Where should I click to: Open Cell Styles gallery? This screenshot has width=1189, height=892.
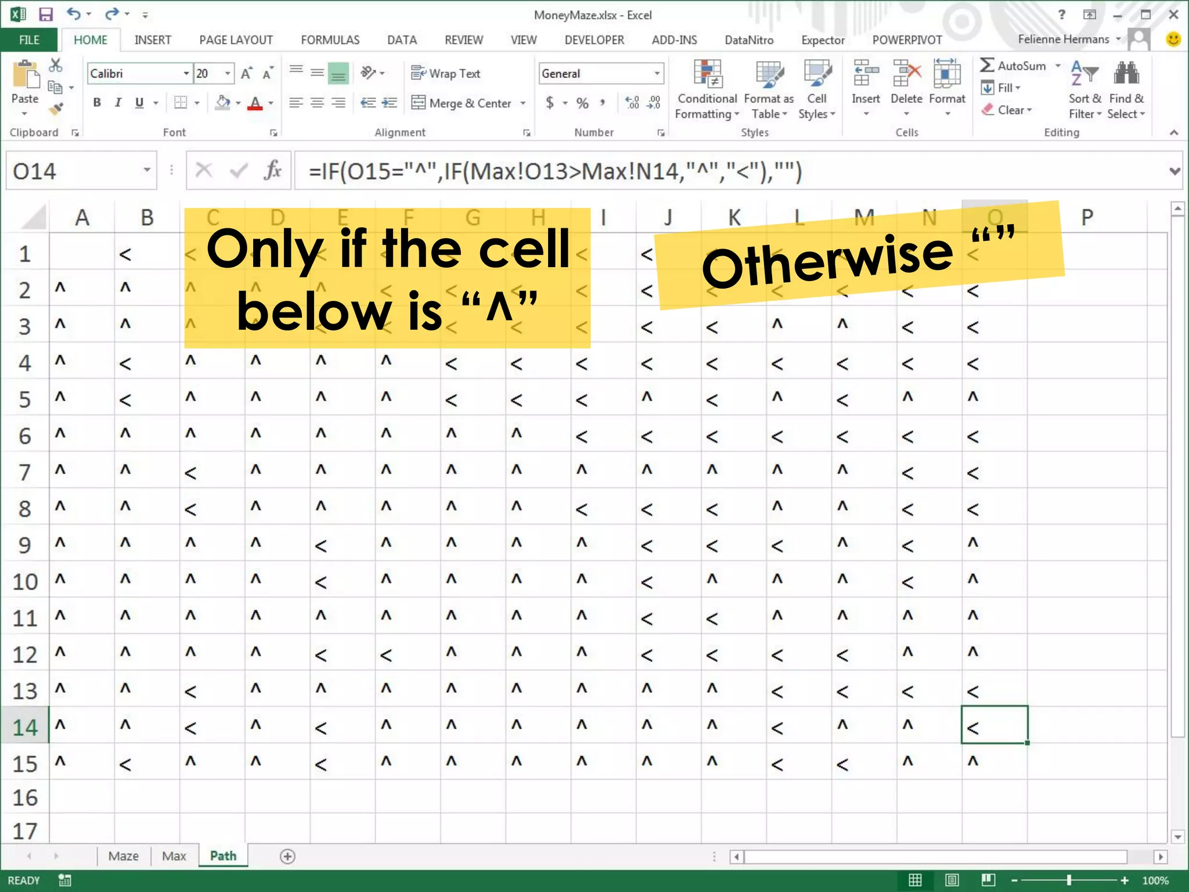click(816, 89)
